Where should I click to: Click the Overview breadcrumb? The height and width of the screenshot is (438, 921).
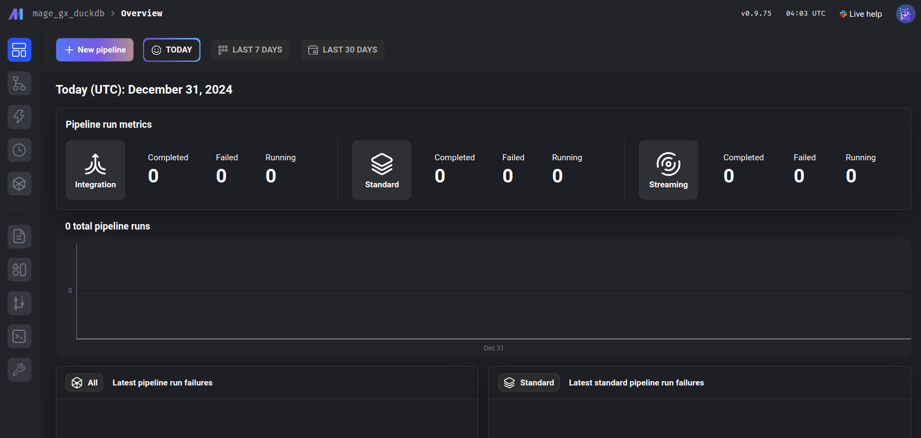tap(142, 13)
